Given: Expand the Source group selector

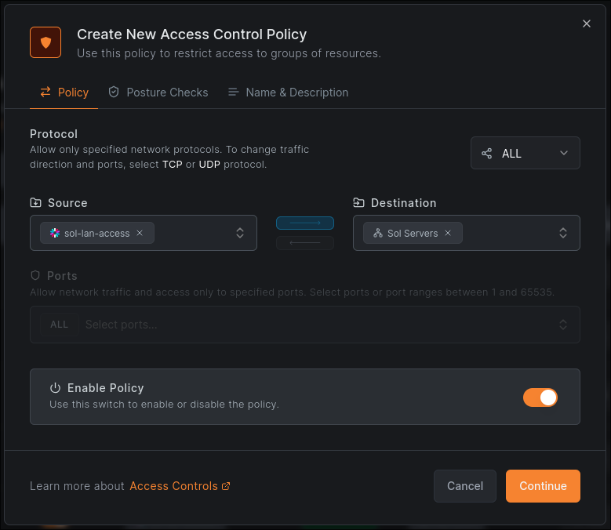Looking at the screenshot, I should coord(240,233).
